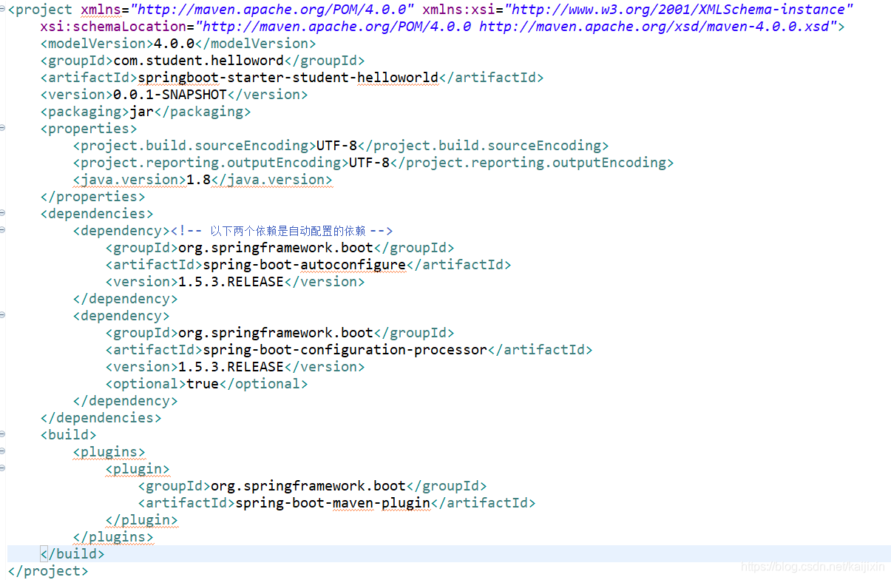891x580 pixels.
Task: Fold the dependency containing the Chinese comment
Action: [x=3, y=231]
